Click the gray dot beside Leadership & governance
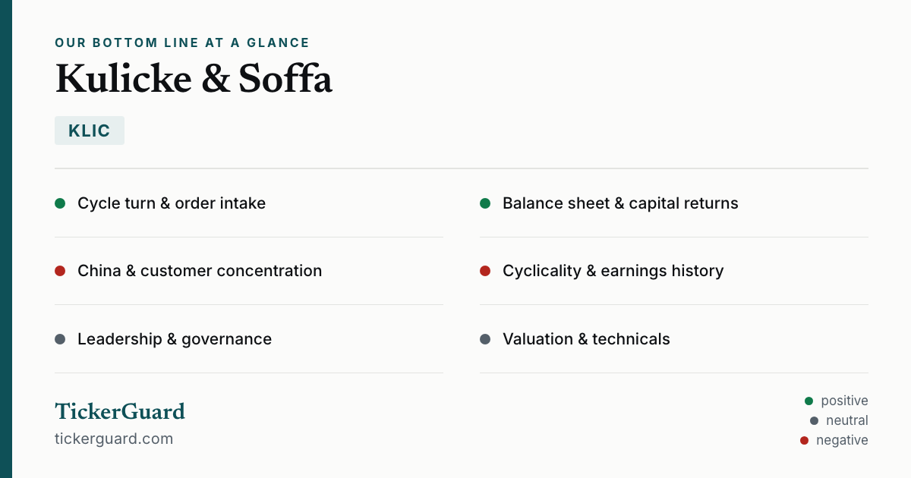Viewport: 911px width, 478px height. pyautogui.click(x=60, y=339)
